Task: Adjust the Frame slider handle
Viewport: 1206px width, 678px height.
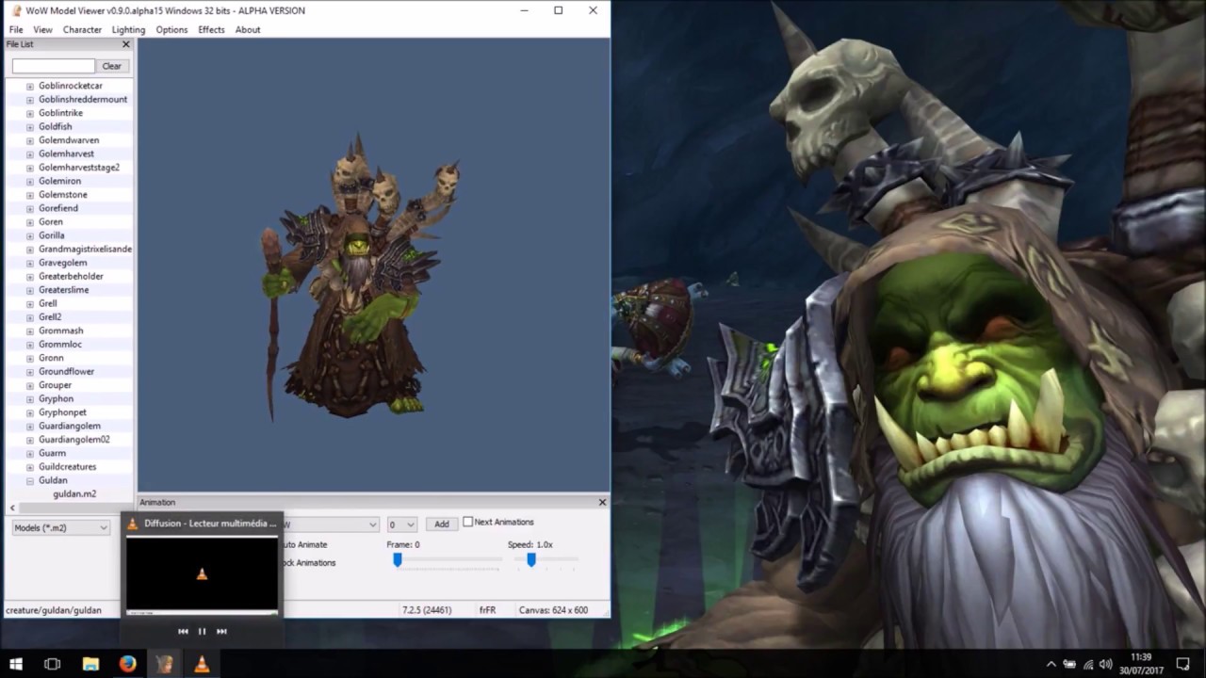Action: [398, 559]
